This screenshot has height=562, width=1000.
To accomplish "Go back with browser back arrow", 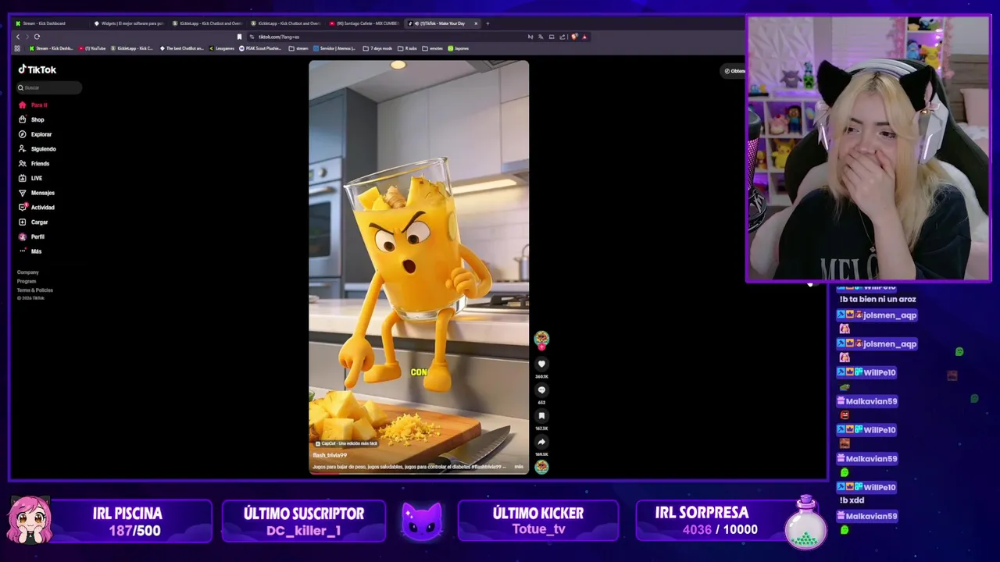I will click(18, 37).
